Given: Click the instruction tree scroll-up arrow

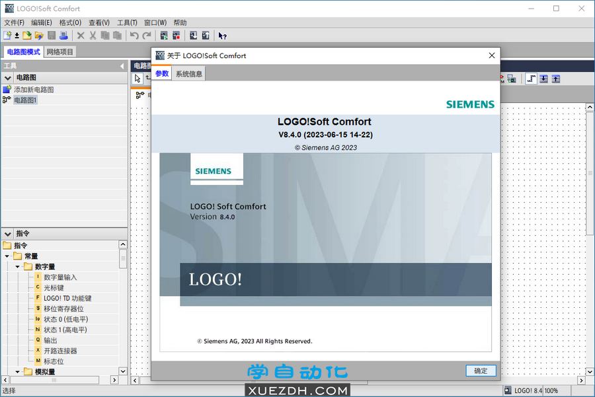Looking at the screenshot, I should (123, 244).
